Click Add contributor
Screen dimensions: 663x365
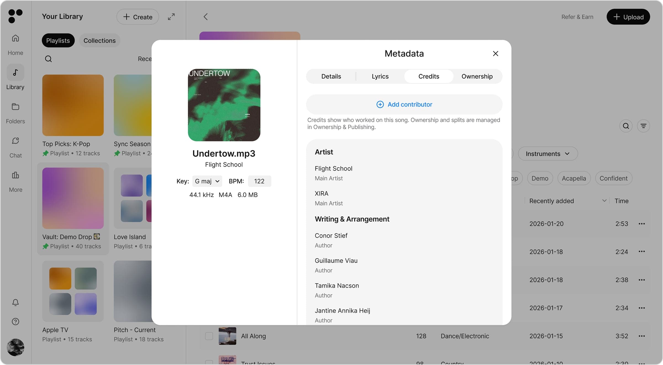[x=404, y=104]
